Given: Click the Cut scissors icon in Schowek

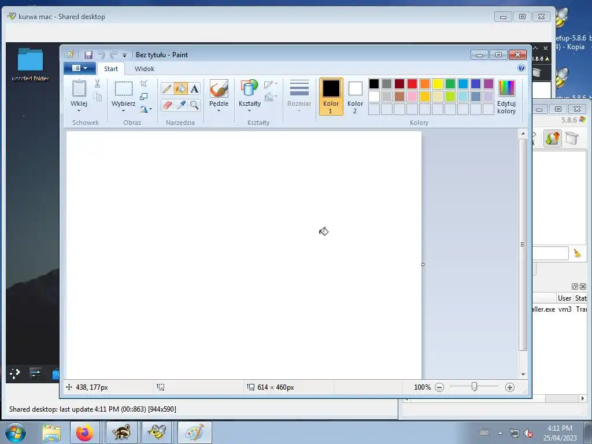Looking at the screenshot, I should click(x=97, y=84).
